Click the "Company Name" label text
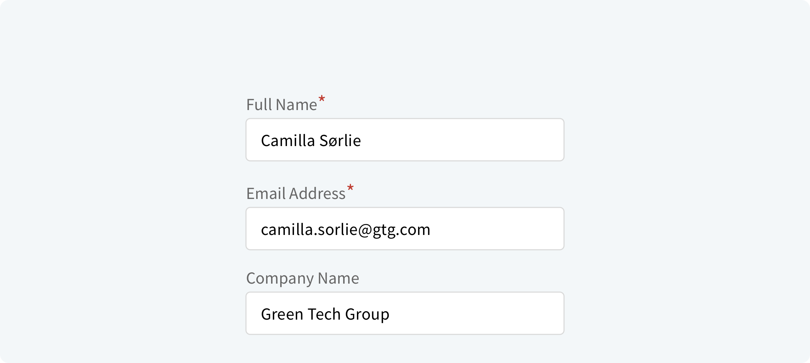This screenshot has width=810, height=363. [x=302, y=278]
